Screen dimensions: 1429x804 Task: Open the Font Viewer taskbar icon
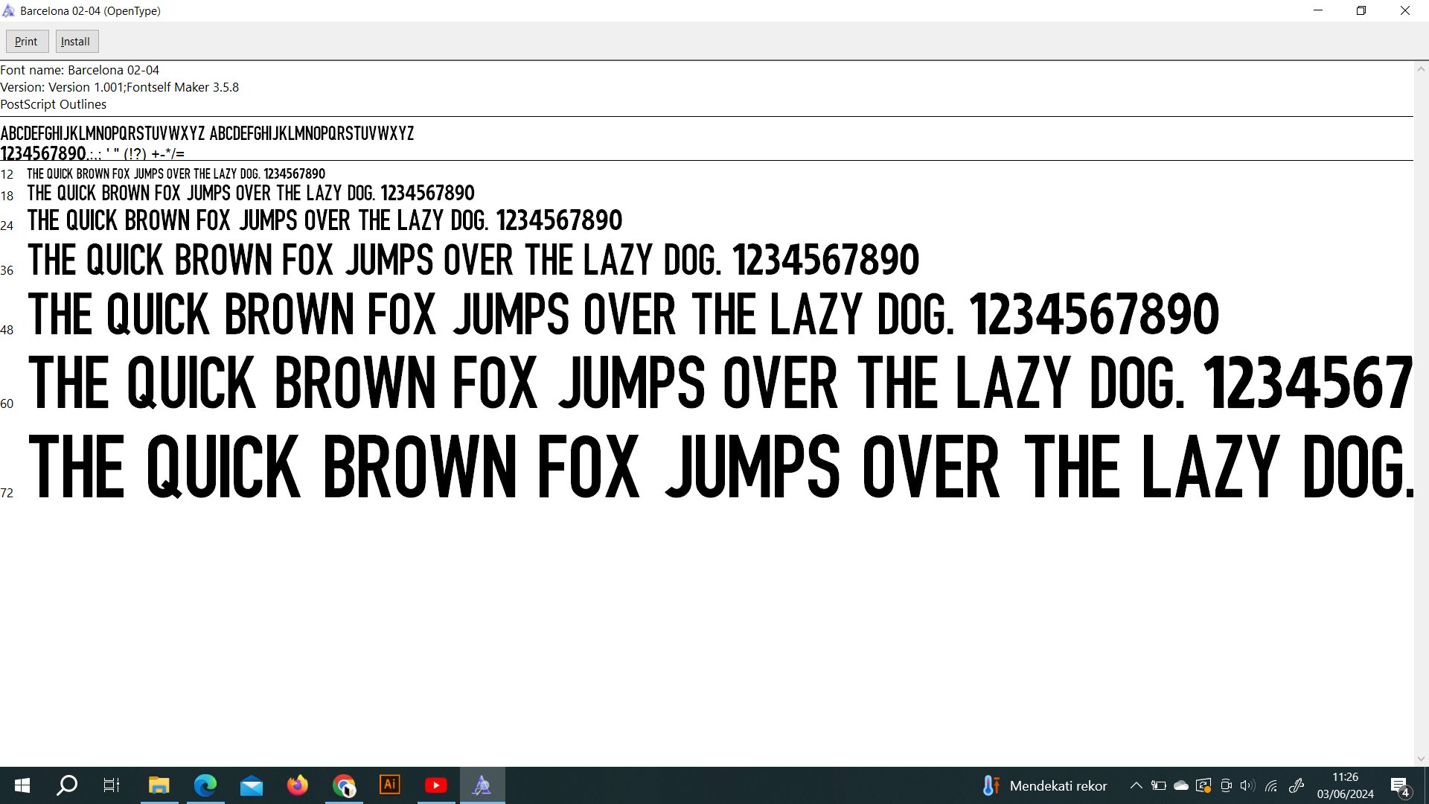pos(482,785)
